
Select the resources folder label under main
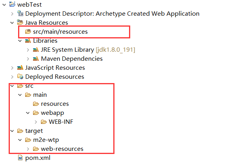coord(55,104)
